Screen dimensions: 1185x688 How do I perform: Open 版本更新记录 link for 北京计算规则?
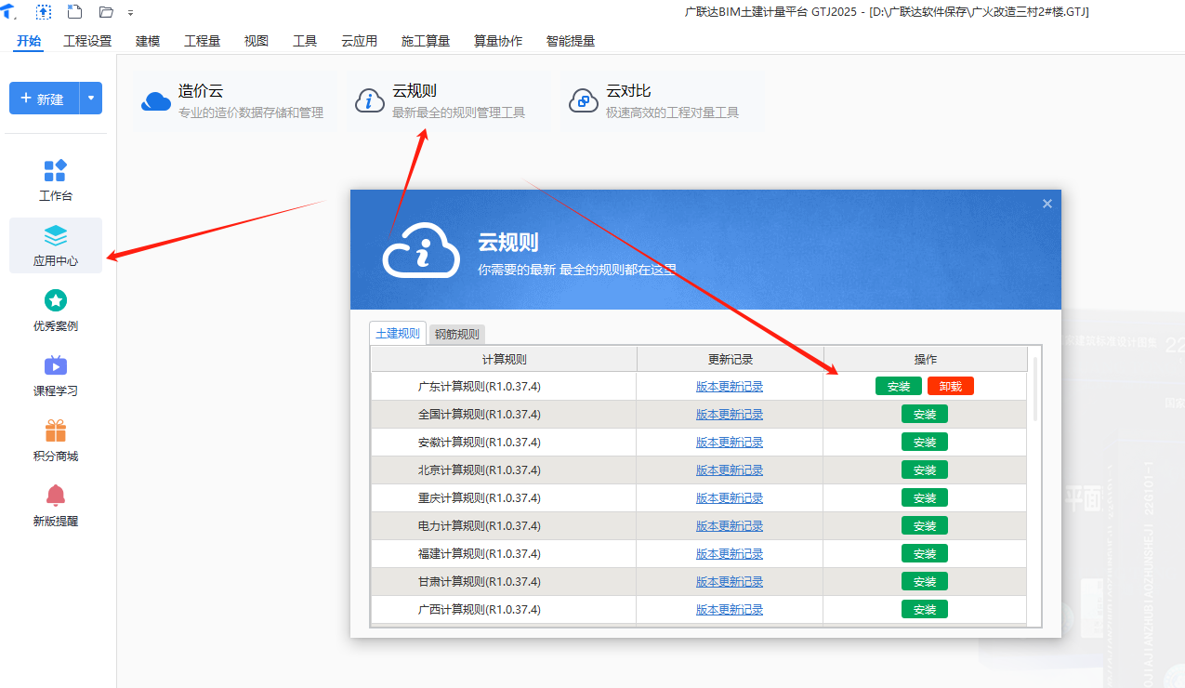(730, 470)
